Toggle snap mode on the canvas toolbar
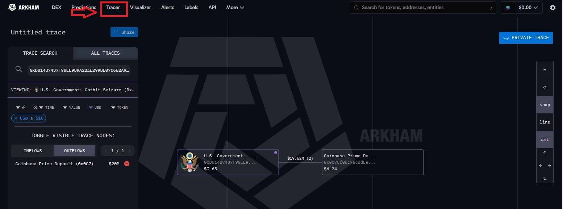Screen dimensions: 563x209 point(545,105)
